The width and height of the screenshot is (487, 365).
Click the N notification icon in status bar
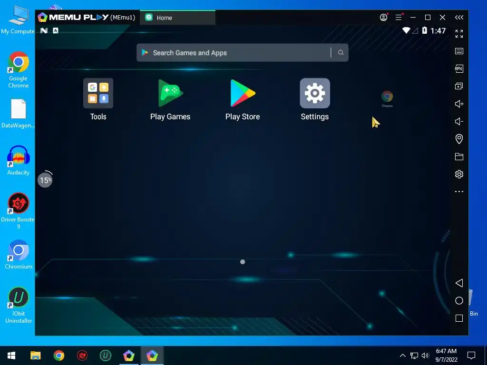[44, 30]
